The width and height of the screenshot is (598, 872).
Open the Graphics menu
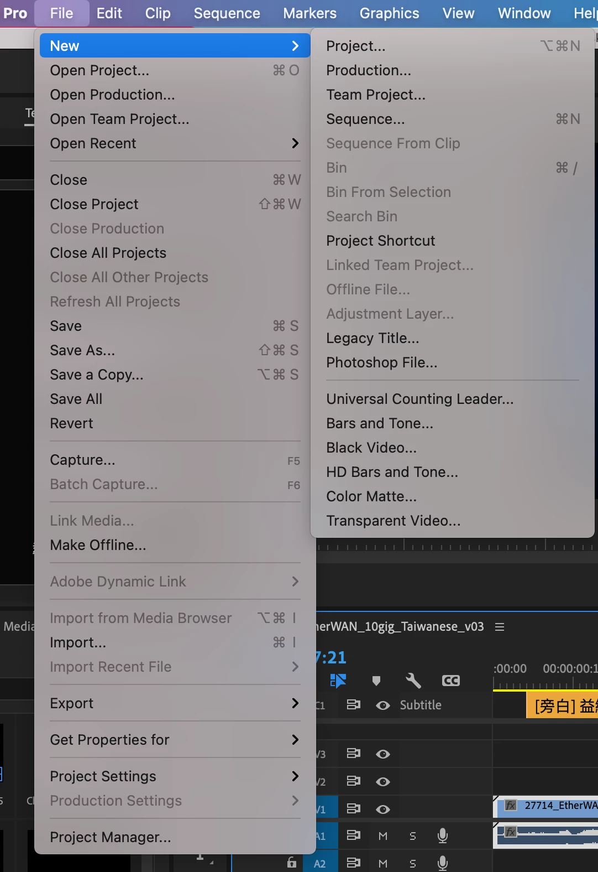(390, 13)
